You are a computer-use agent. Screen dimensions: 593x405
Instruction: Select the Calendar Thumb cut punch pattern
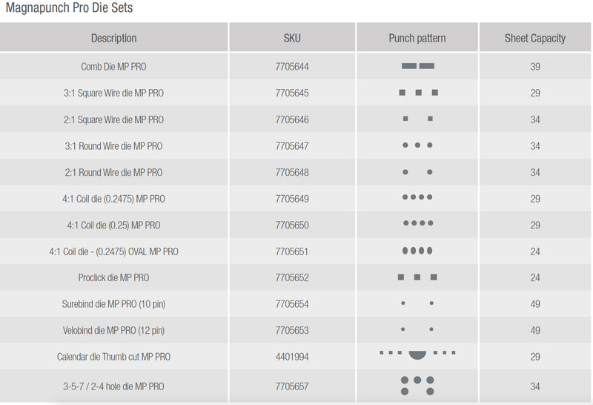[x=417, y=355]
